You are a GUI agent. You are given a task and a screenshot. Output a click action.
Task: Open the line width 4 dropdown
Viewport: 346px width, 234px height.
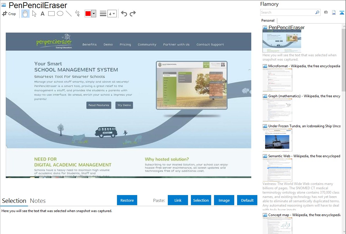[x=112, y=14]
